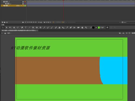
Task: Select the Camera tool
Action: 79,28
